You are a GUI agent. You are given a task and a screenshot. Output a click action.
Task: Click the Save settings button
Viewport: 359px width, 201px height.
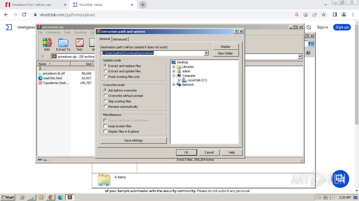[x=134, y=140]
